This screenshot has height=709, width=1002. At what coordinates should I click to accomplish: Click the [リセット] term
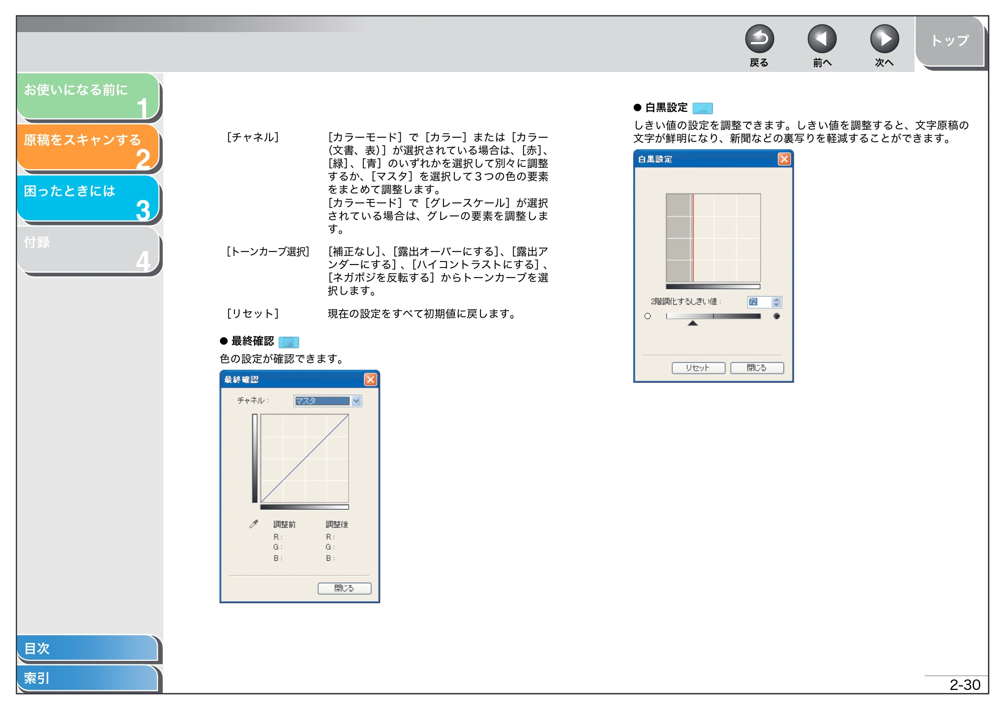[253, 314]
